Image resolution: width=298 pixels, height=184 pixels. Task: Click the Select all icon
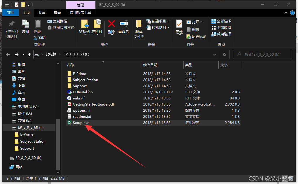click(x=214, y=21)
